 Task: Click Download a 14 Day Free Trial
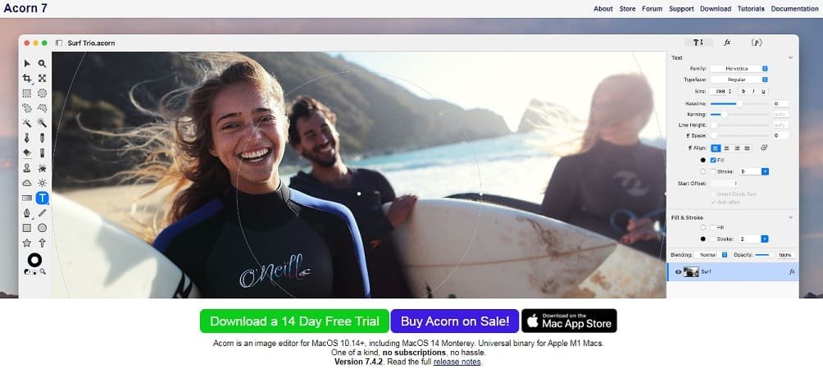point(294,321)
